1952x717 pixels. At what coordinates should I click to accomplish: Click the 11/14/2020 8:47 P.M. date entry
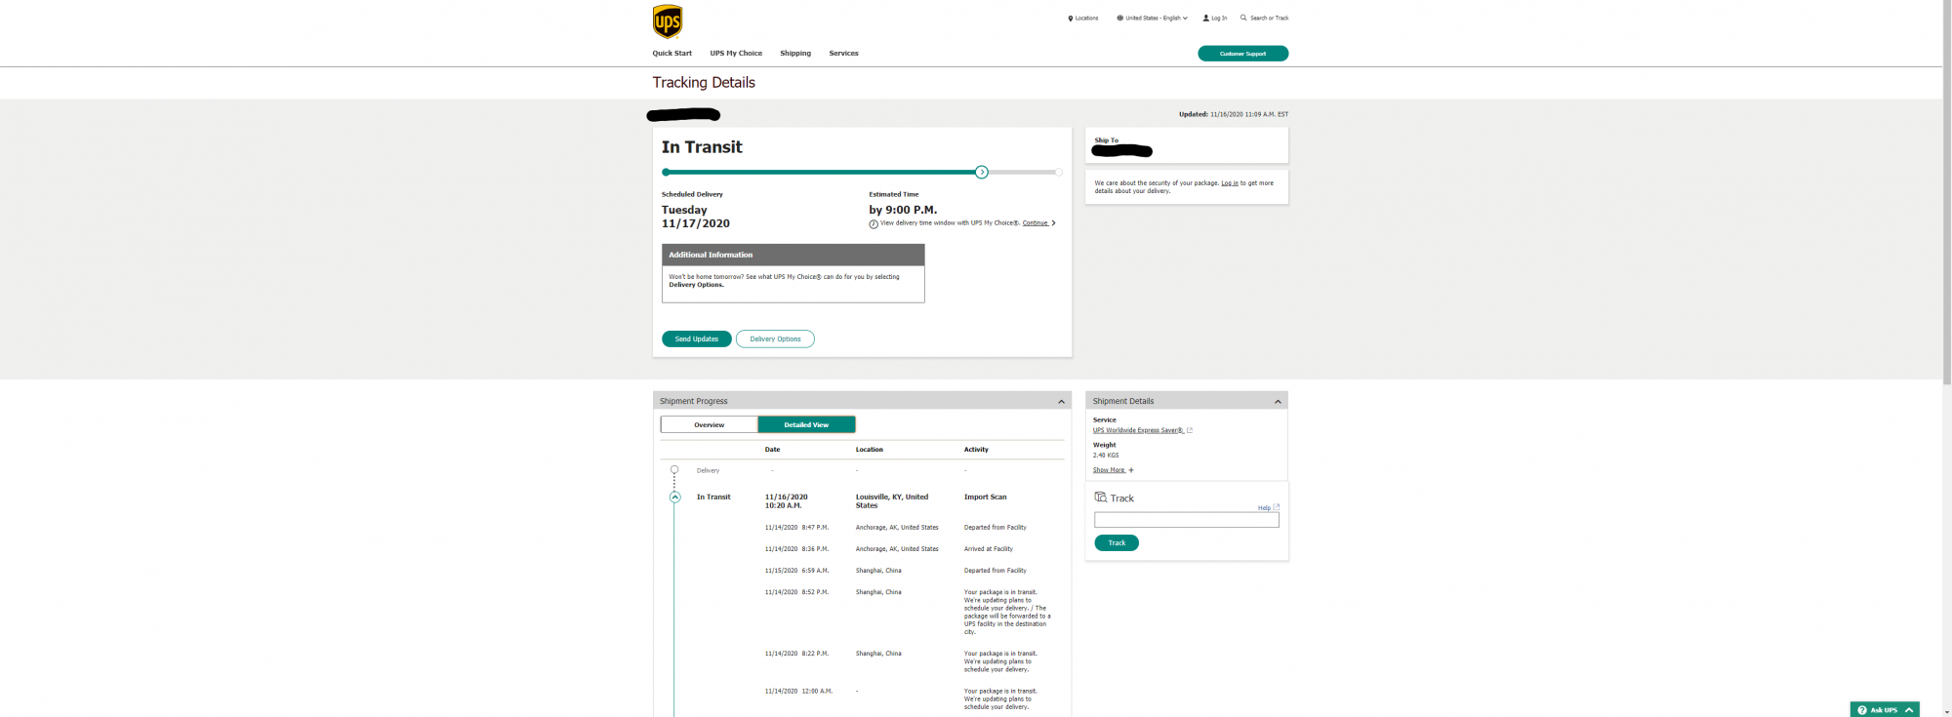tap(796, 528)
